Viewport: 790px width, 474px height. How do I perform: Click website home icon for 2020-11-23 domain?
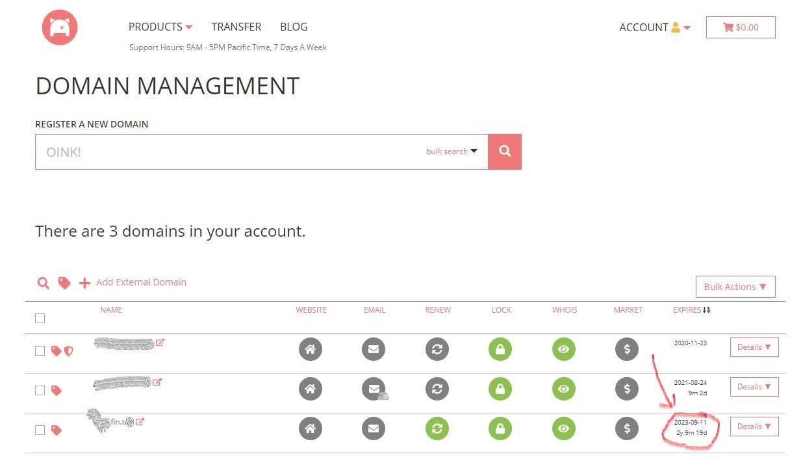point(311,350)
